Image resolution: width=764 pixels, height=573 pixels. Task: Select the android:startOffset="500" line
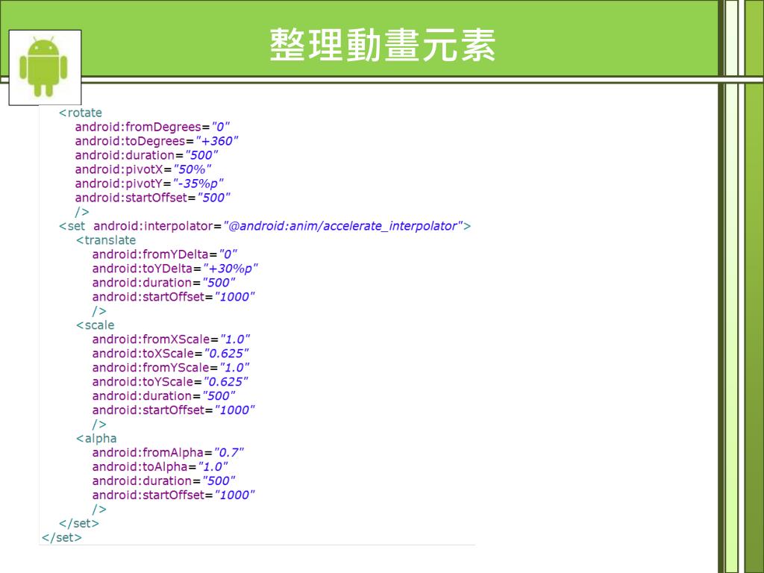click(x=152, y=197)
